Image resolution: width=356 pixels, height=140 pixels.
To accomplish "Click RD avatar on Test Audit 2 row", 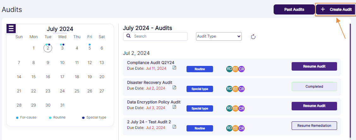I will tap(229, 128).
